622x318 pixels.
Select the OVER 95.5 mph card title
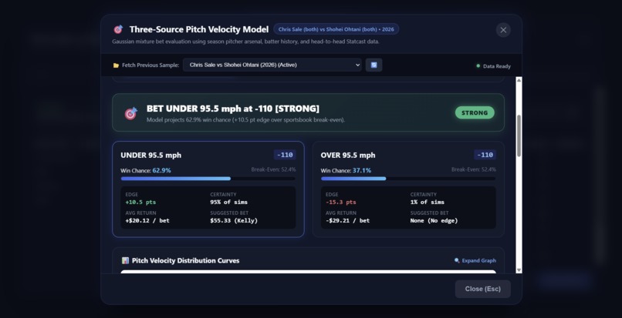[x=348, y=156]
